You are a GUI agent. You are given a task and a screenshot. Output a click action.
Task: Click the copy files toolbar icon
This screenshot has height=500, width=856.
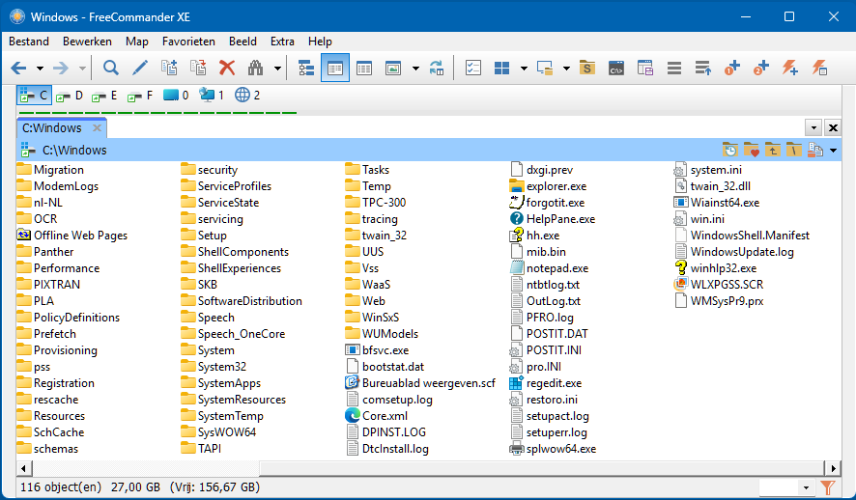point(169,69)
